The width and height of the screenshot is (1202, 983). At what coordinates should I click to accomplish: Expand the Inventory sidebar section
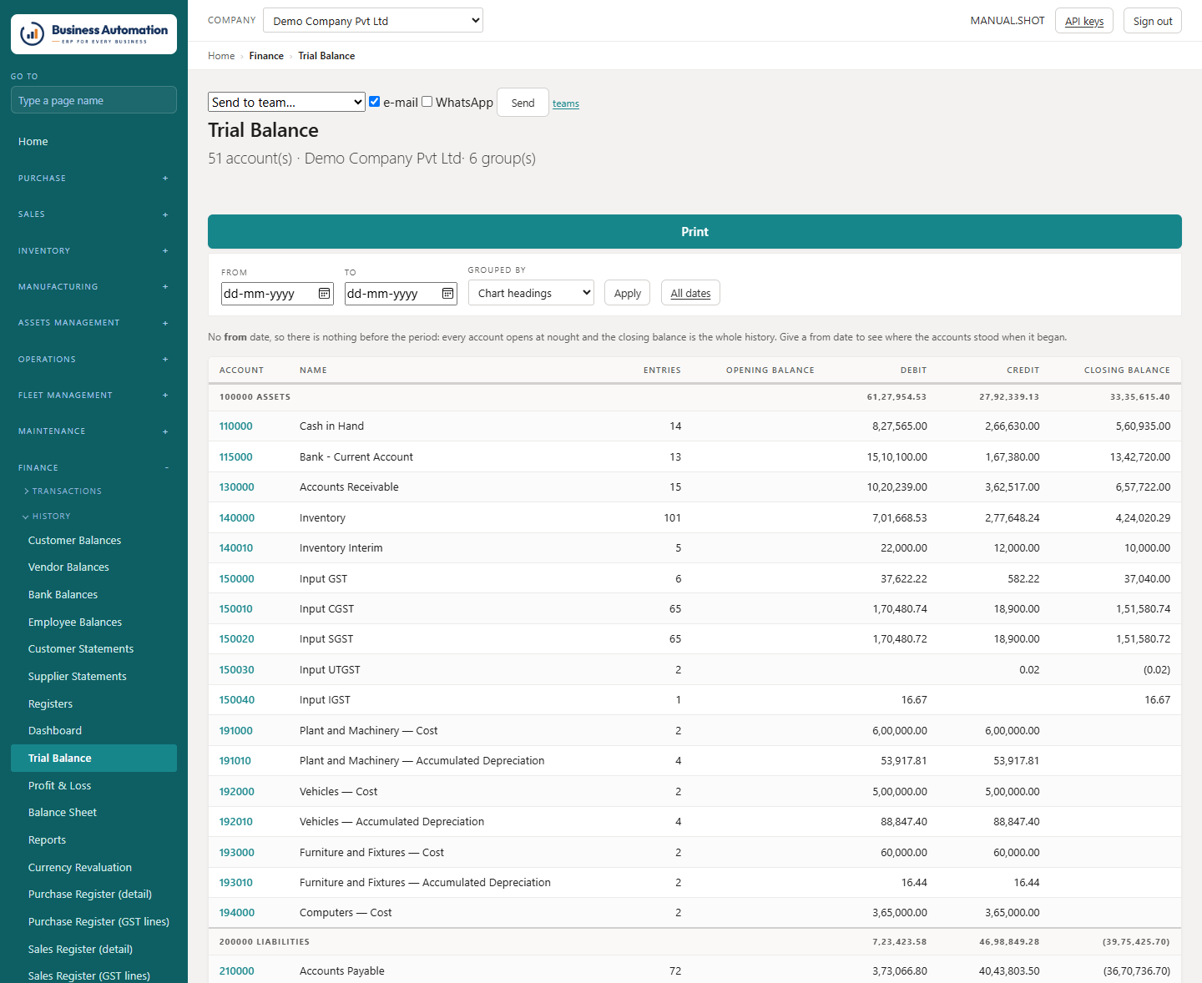pyautogui.click(x=93, y=251)
